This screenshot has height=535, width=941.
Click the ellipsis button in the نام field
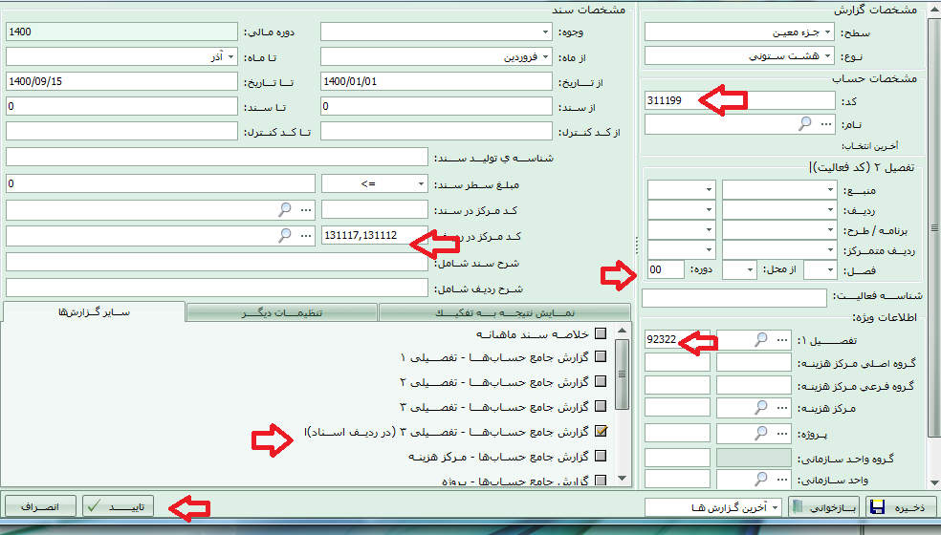tap(826, 124)
